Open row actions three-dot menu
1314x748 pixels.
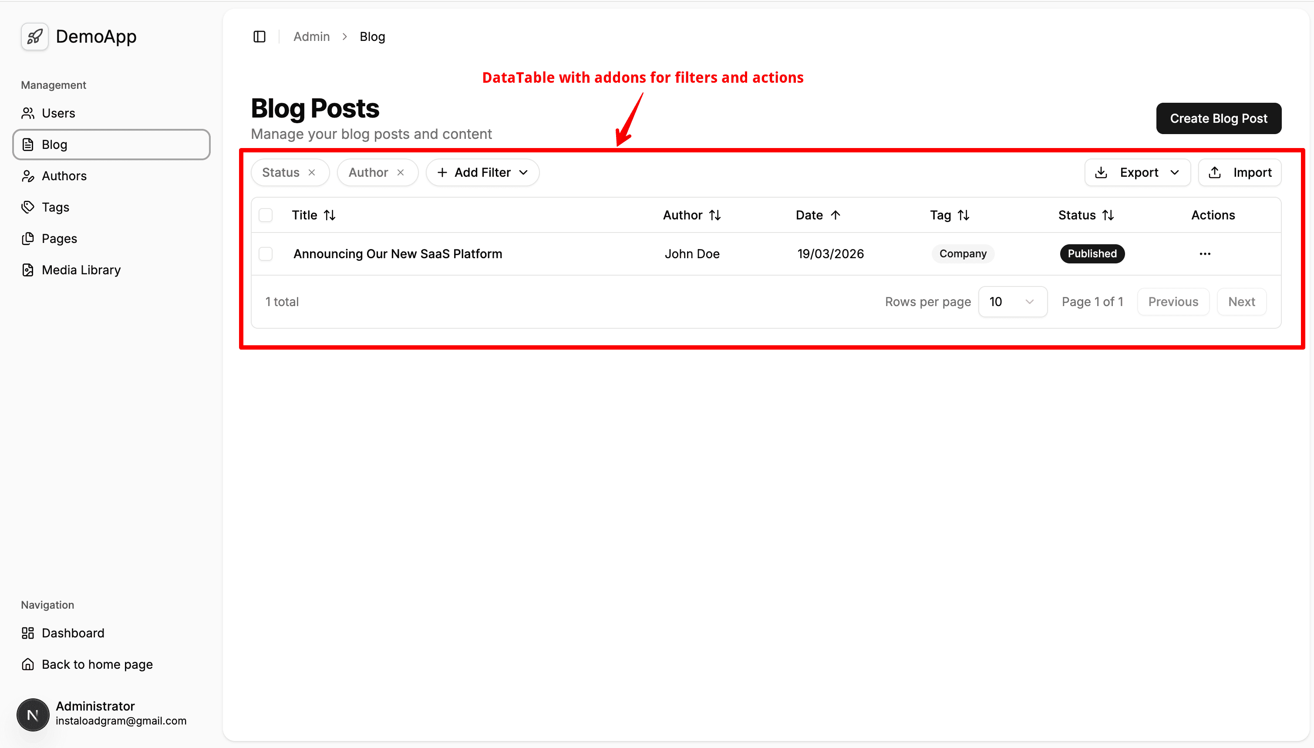(1205, 254)
